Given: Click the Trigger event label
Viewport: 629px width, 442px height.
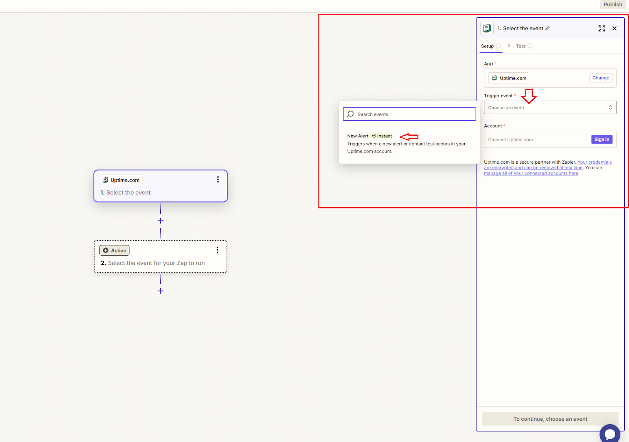Looking at the screenshot, I should pyautogui.click(x=498, y=96).
